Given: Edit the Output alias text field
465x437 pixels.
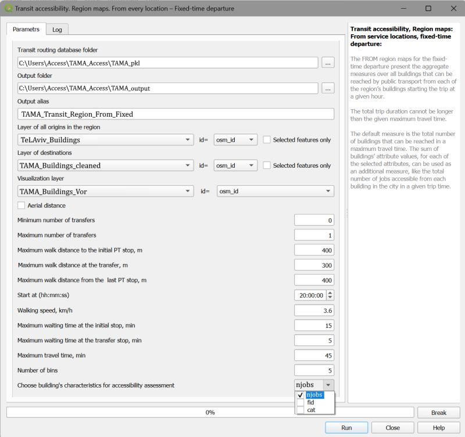Looking at the screenshot, I should coord(176,114).
